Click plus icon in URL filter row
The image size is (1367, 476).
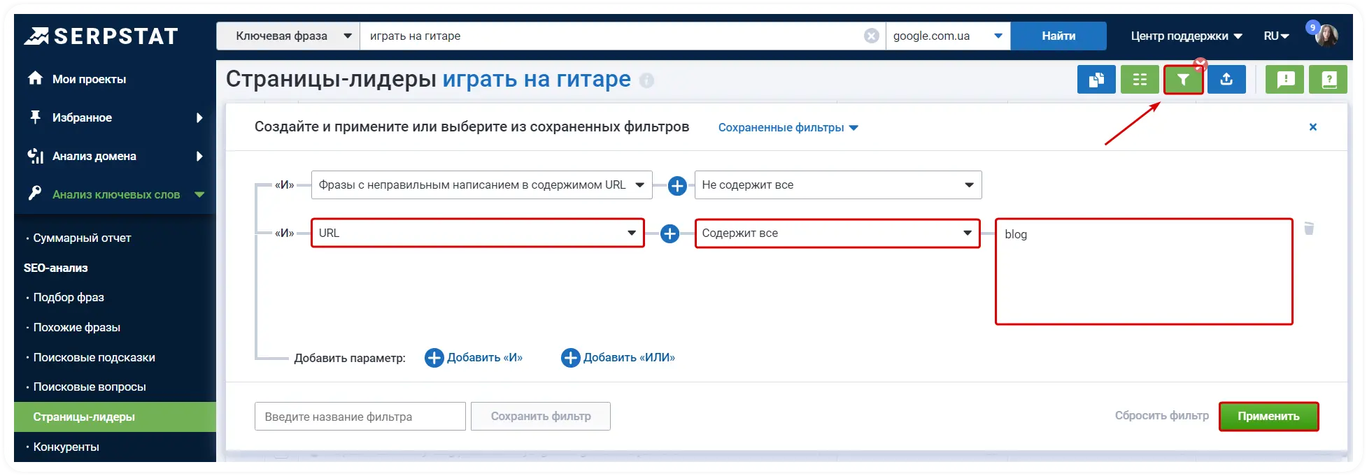coord(670,233)
